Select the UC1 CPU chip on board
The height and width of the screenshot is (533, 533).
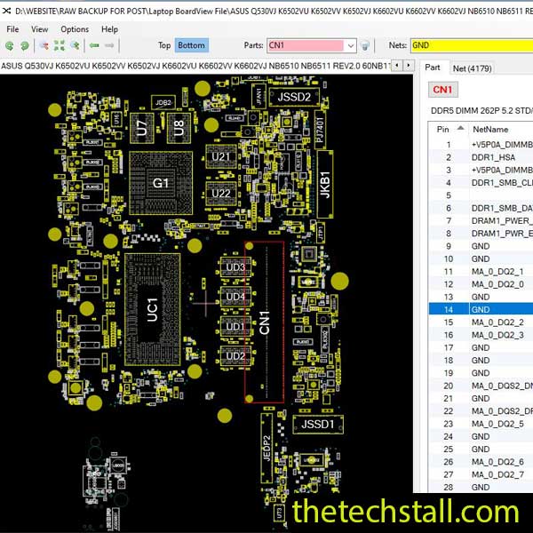point(152,310)
